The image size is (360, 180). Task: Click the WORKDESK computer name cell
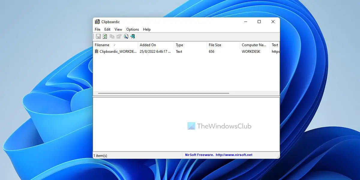[251, 52]
